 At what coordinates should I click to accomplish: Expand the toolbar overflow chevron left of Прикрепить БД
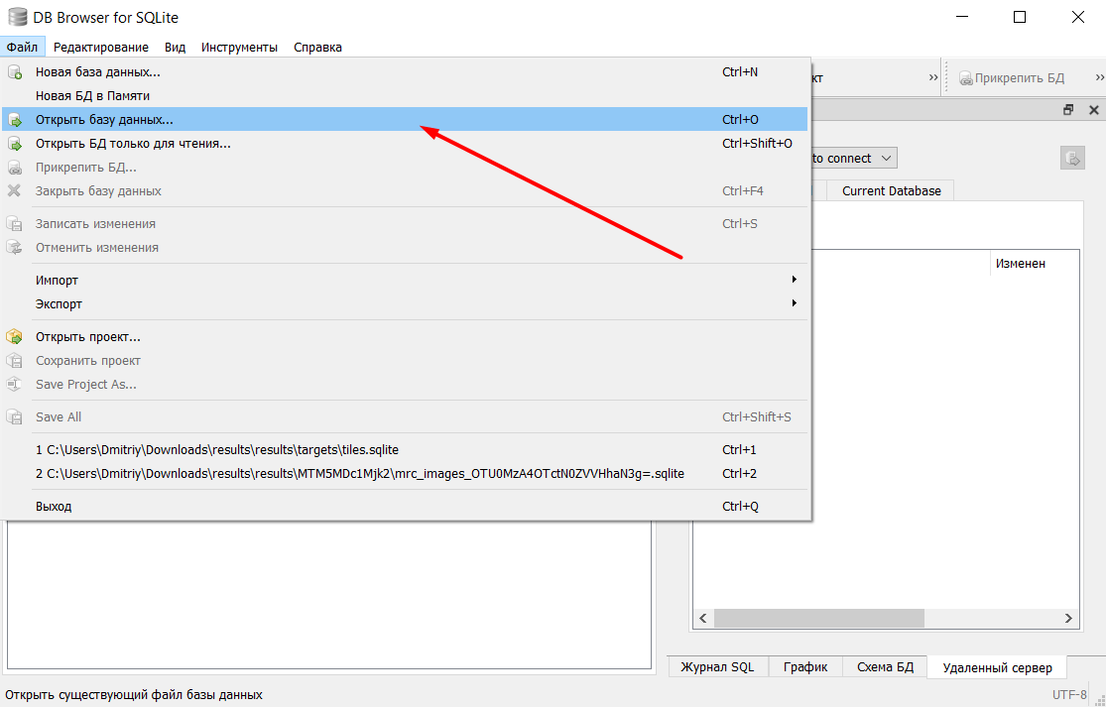pos(933,77)
